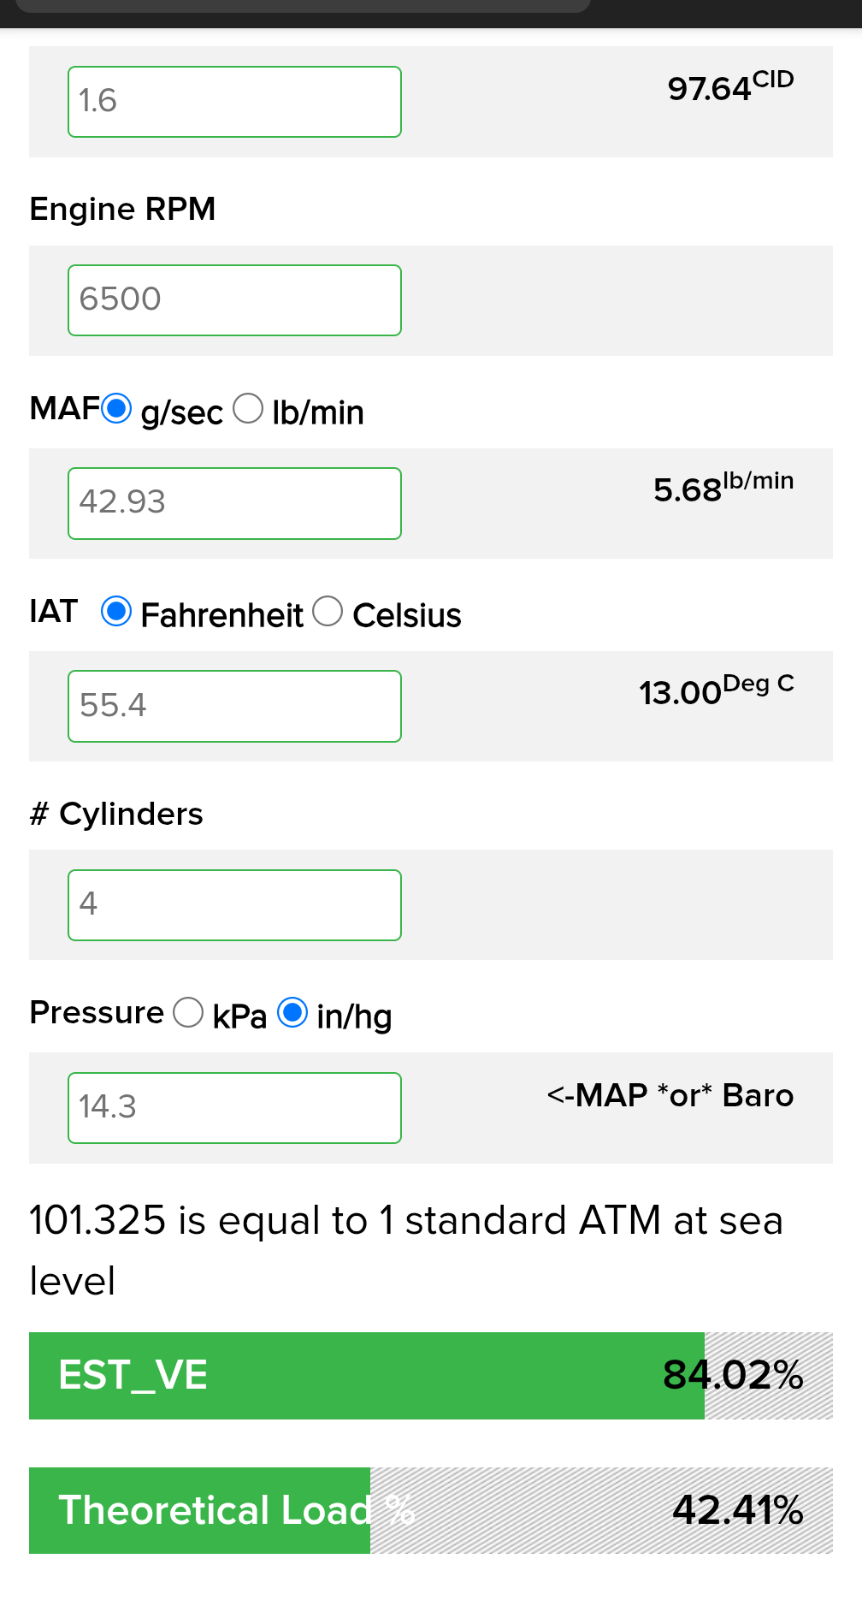Click the 5.68 lb/min converted MAF value
Screen dimensions: 862x1606
click(x=723, y=489)
